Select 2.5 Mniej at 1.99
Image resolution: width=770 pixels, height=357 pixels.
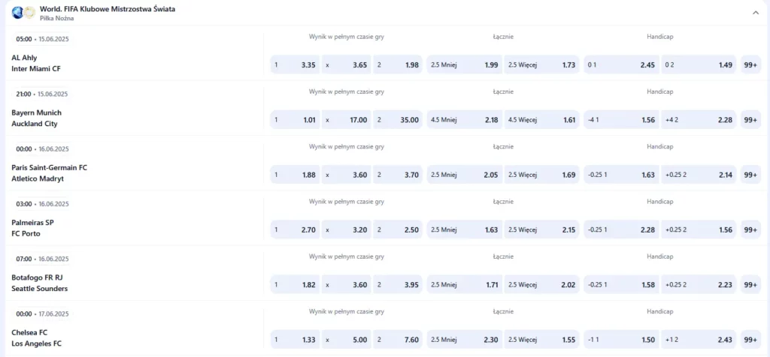coord(464,65)
